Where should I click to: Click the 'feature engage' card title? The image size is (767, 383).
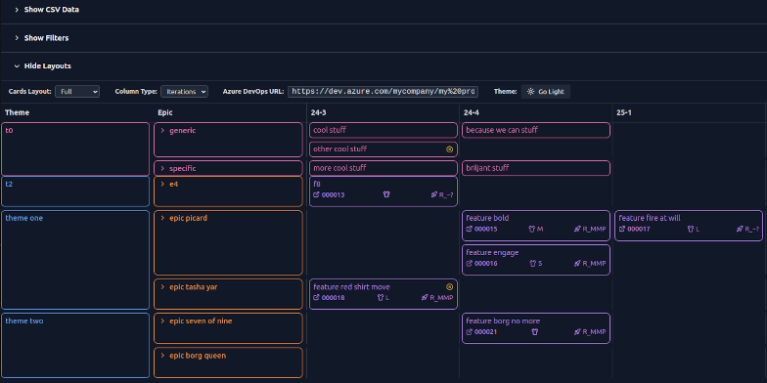coord(492,252)
